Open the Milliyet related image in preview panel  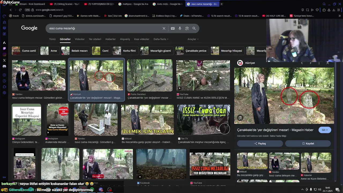coord(252,161)
